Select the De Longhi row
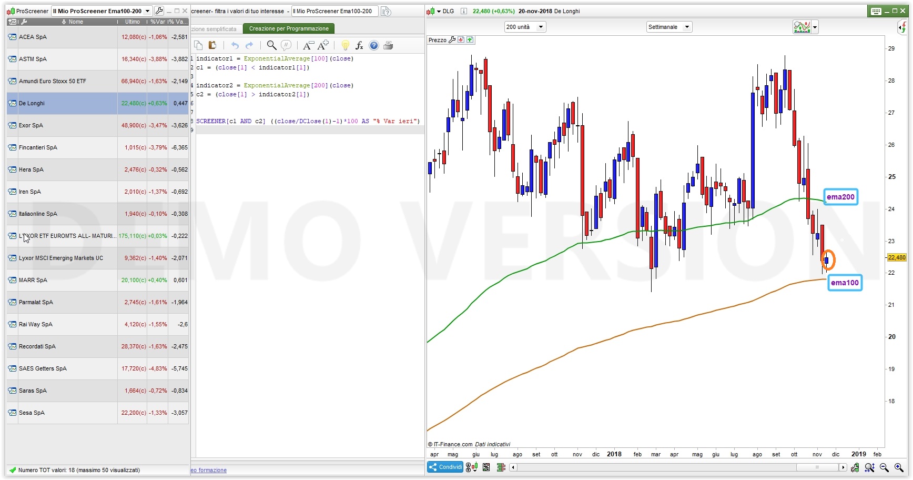Image resolution: width=913 pixels, height=480 pixels. [98, 103]
